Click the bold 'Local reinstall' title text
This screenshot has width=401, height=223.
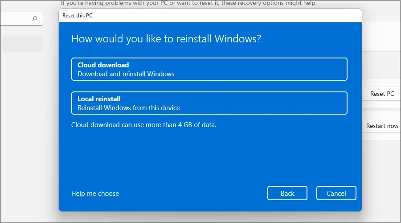(99, 99)
